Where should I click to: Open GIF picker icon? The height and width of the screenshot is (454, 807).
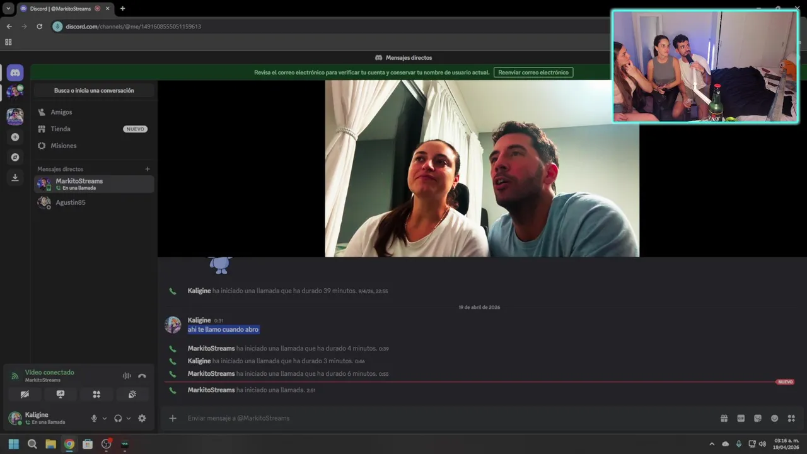(741, 418)
